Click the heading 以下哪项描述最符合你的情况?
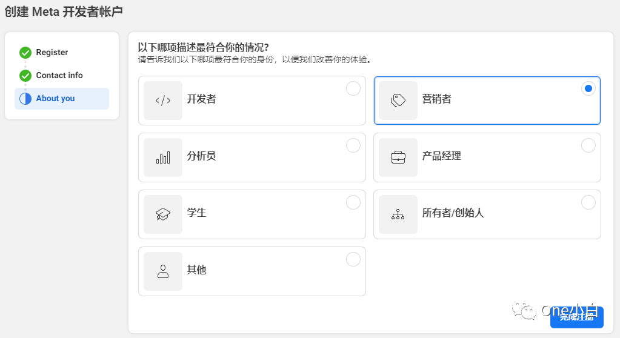Image resolution: width=620 pixels, height=338 pixels. click(203, 47)
